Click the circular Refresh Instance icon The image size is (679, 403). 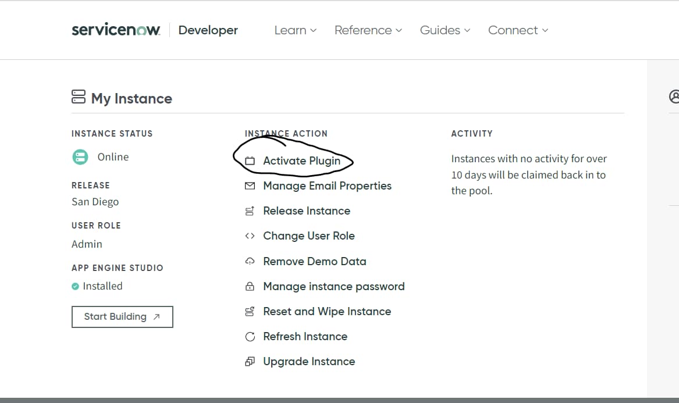coord(250,336)
